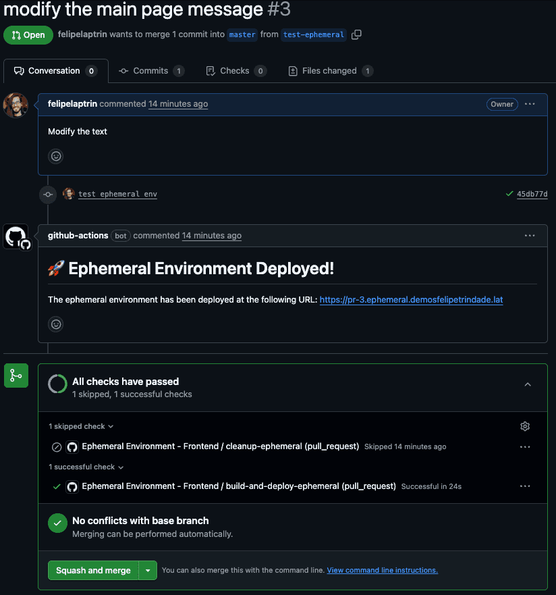Click small author avatar beside commit
556x595 pixels.
(69, 194)
